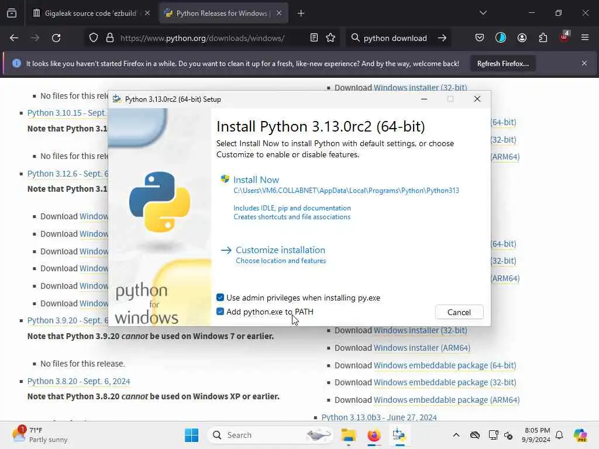The height and width of the screenshot is (449, 599).
Task: Submit the python download search arrow
Action: coord(442,38)
